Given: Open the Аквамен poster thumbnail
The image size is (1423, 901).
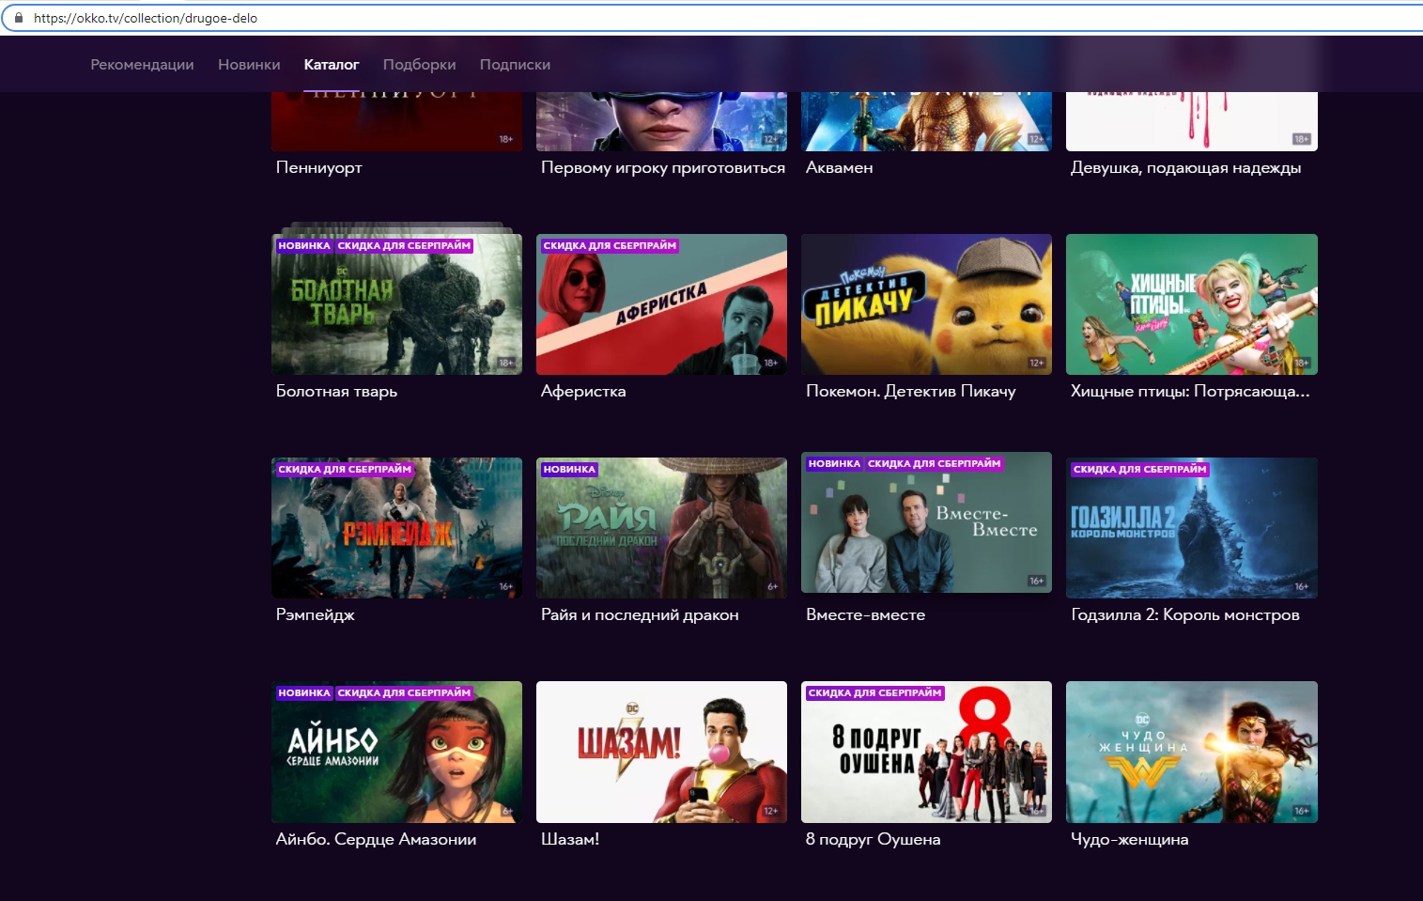Looking at the screenshot, I should point(926,121).
